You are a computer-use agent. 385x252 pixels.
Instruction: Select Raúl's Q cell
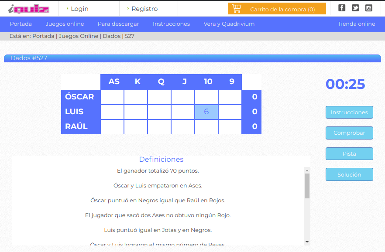coord(159,127)
